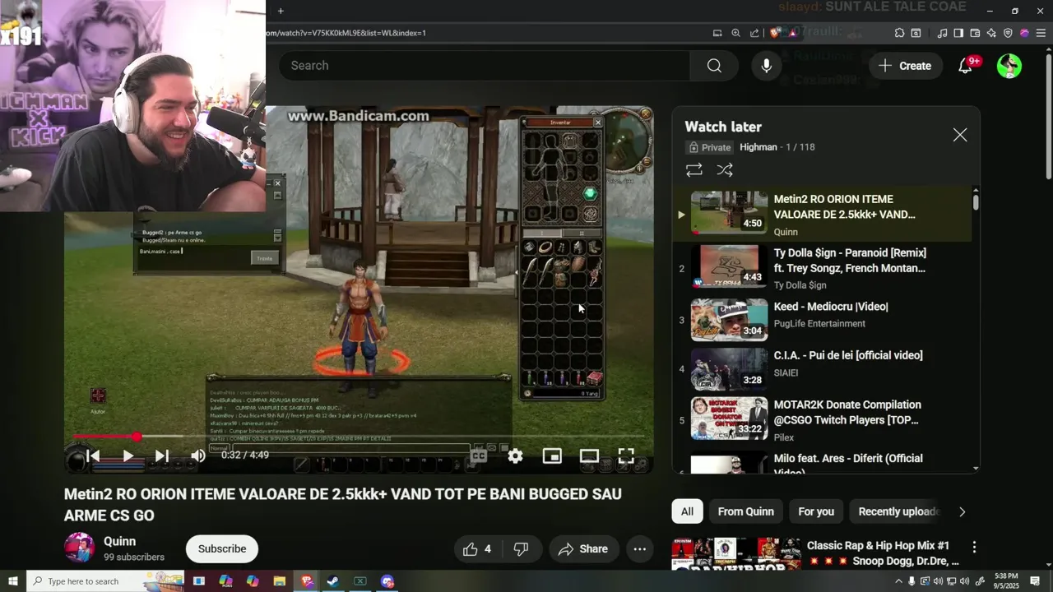Play Ty Dolla $ign Paranoid Remix
Screen dimensions: 1053x592
point(823,269)
